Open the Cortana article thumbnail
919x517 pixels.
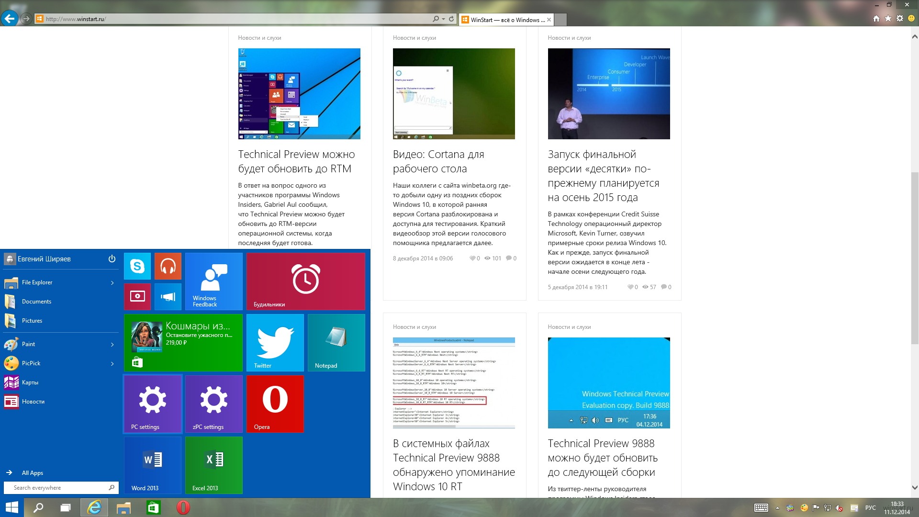(454, 94)
